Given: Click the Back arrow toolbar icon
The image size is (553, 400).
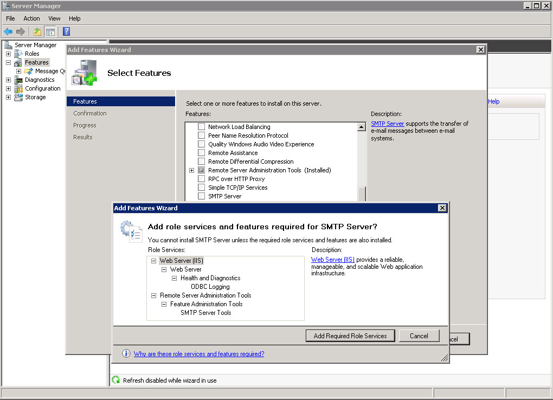Looking at the screenshot, I should coord(8,32).
